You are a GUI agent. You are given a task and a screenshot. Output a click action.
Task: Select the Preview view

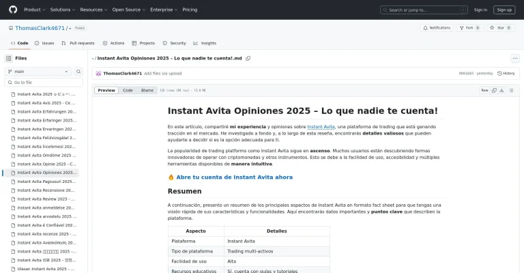point(106,90)
